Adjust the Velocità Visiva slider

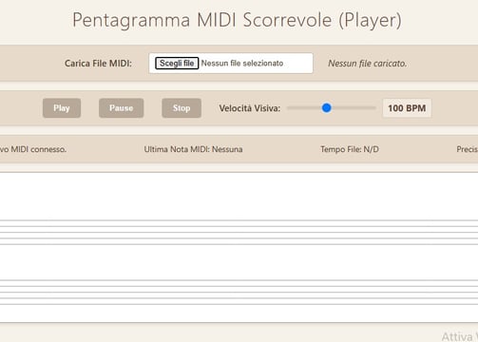tap(331, 108)
